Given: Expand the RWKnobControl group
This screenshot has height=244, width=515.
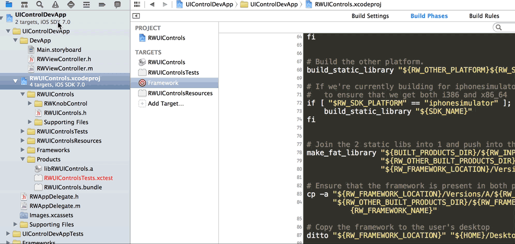Looking at the screenshot, I should (x=29, y=103).
